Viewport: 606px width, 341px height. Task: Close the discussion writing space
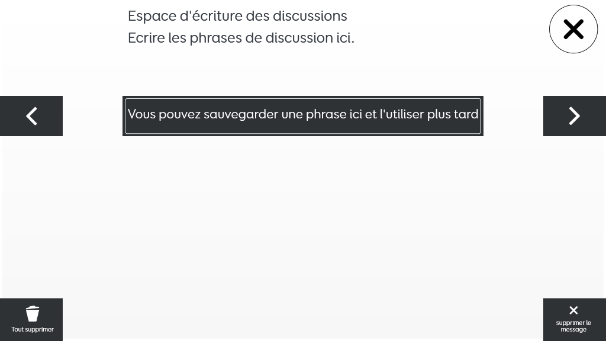click(573, 29)
